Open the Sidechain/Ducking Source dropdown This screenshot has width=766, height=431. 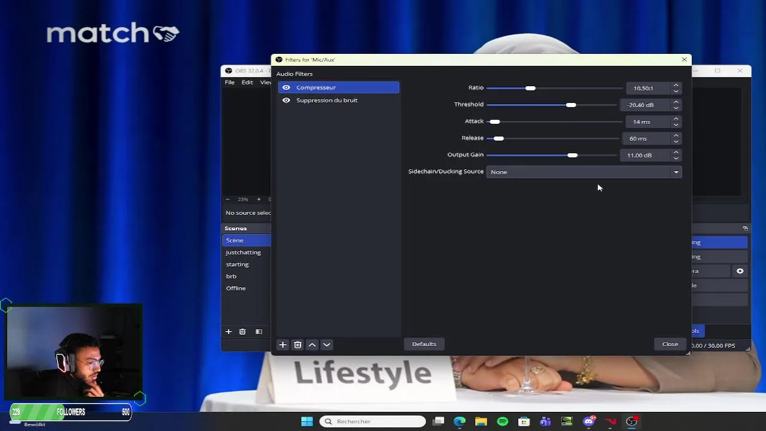[x=584, y=172]
